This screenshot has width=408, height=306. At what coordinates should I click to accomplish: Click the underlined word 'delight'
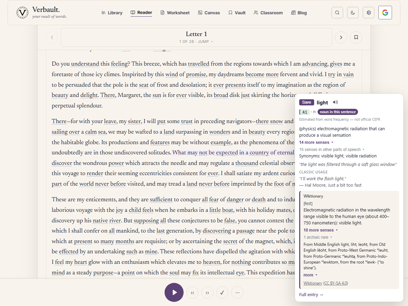click(89, 96)
